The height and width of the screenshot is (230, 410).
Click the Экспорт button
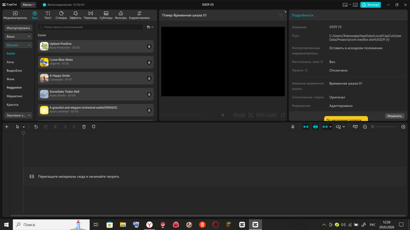(371, 5)
